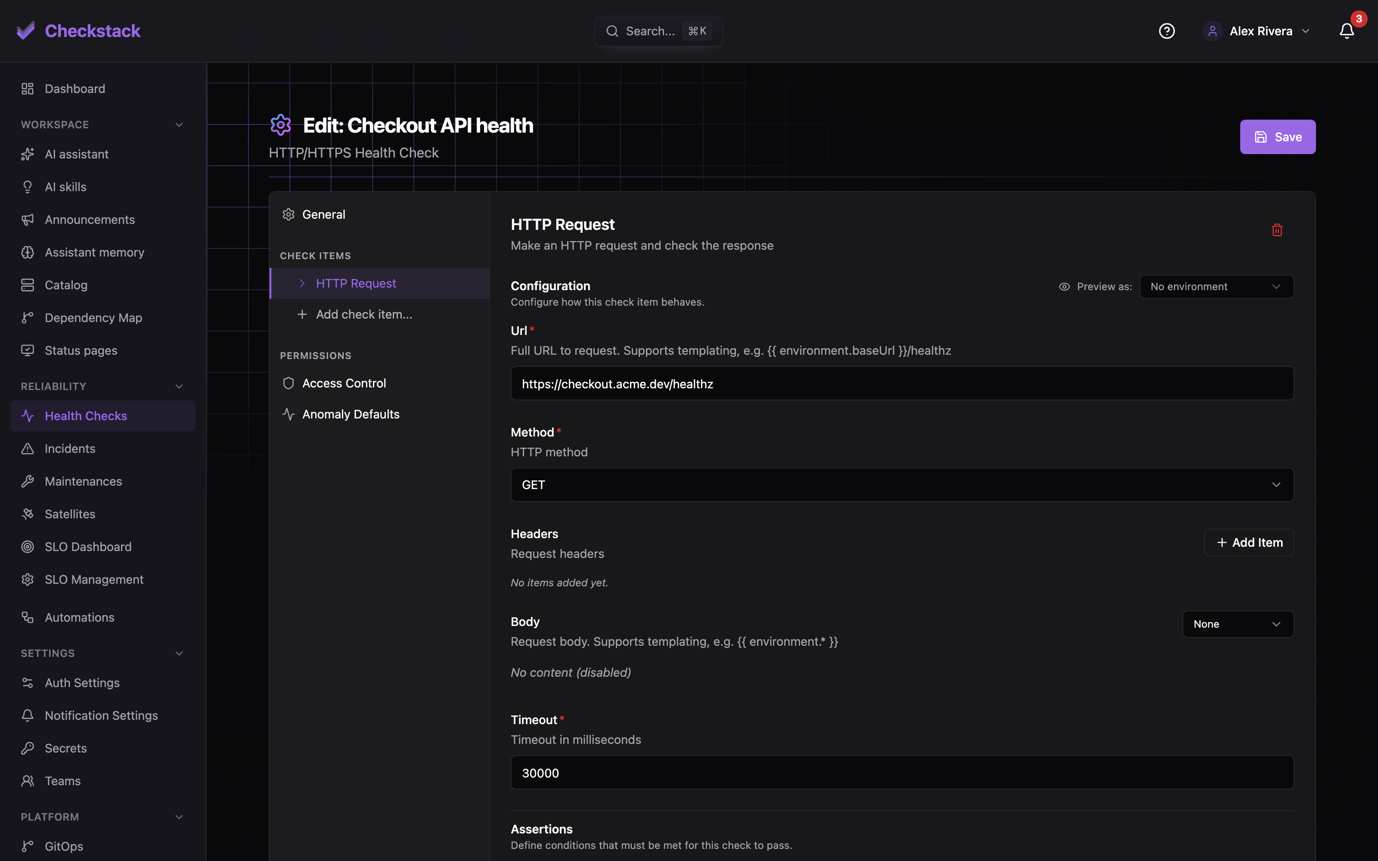Click the Incidents warning triangle icon

point(27,449)
